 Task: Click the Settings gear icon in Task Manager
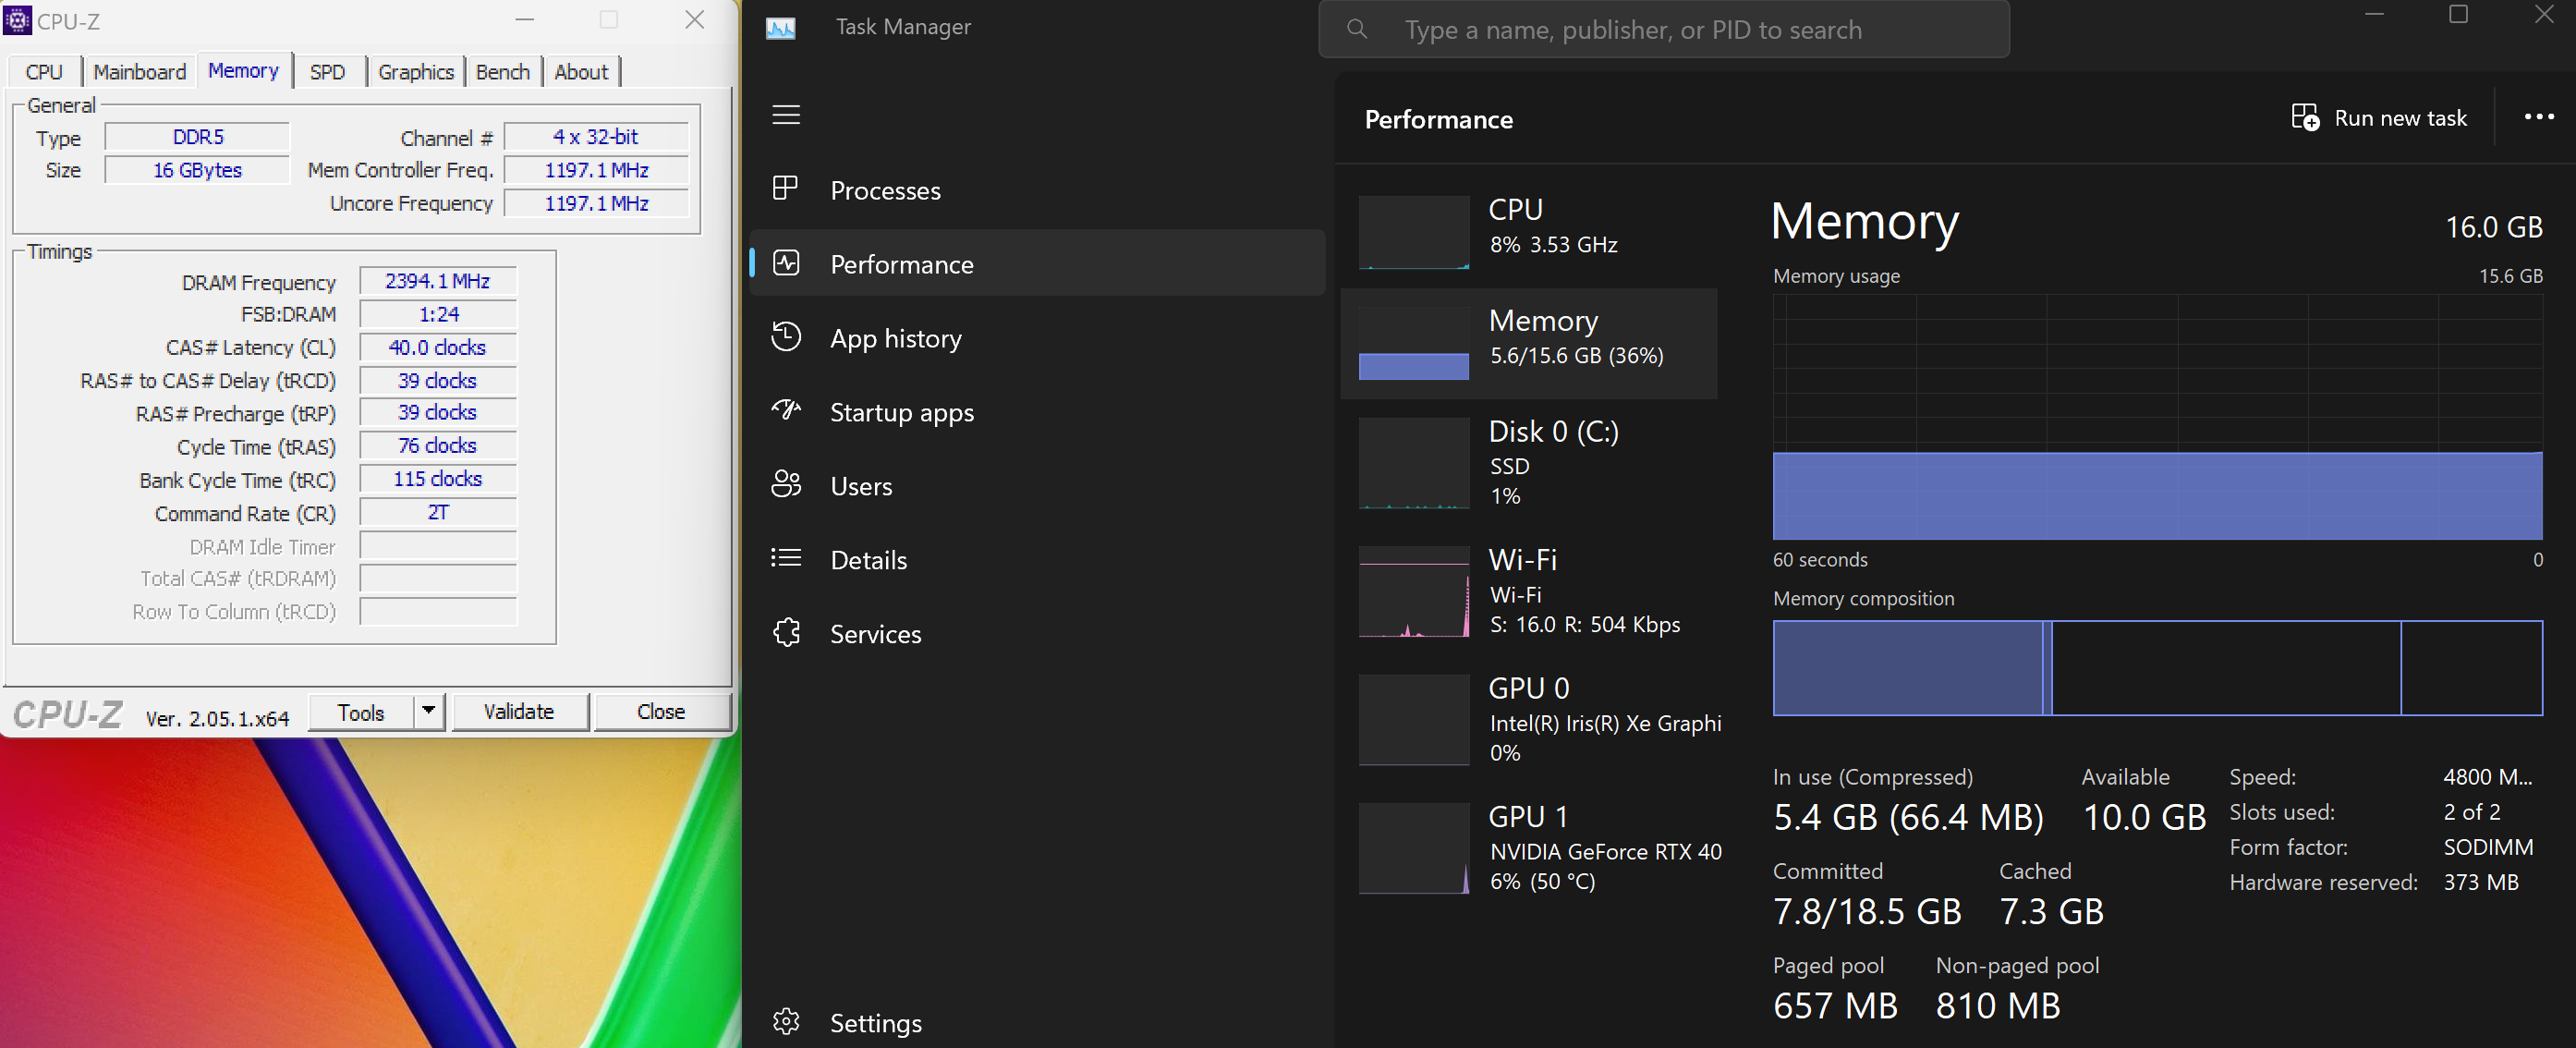click(786, 1021)
